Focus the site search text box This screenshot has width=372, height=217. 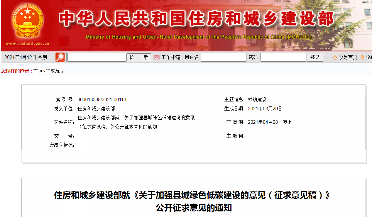pyautogui.click(x=97, y=57)
